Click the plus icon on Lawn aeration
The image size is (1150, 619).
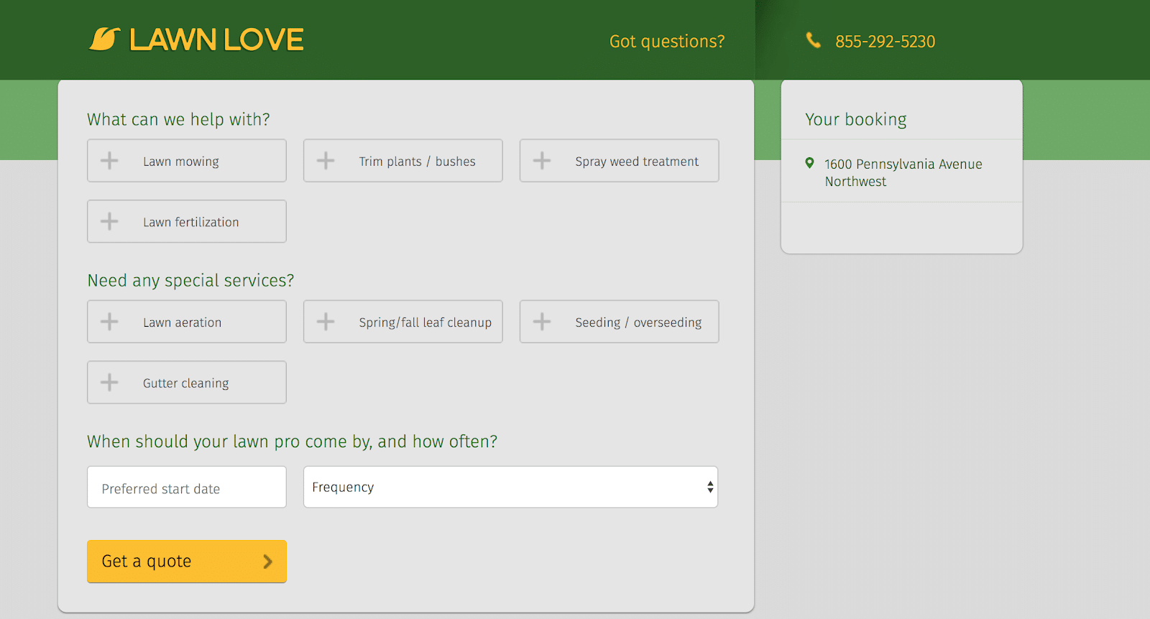tap(109, 322)
